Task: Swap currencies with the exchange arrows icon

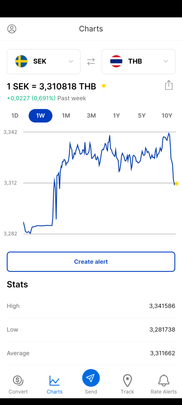Action: coord(91,61)
